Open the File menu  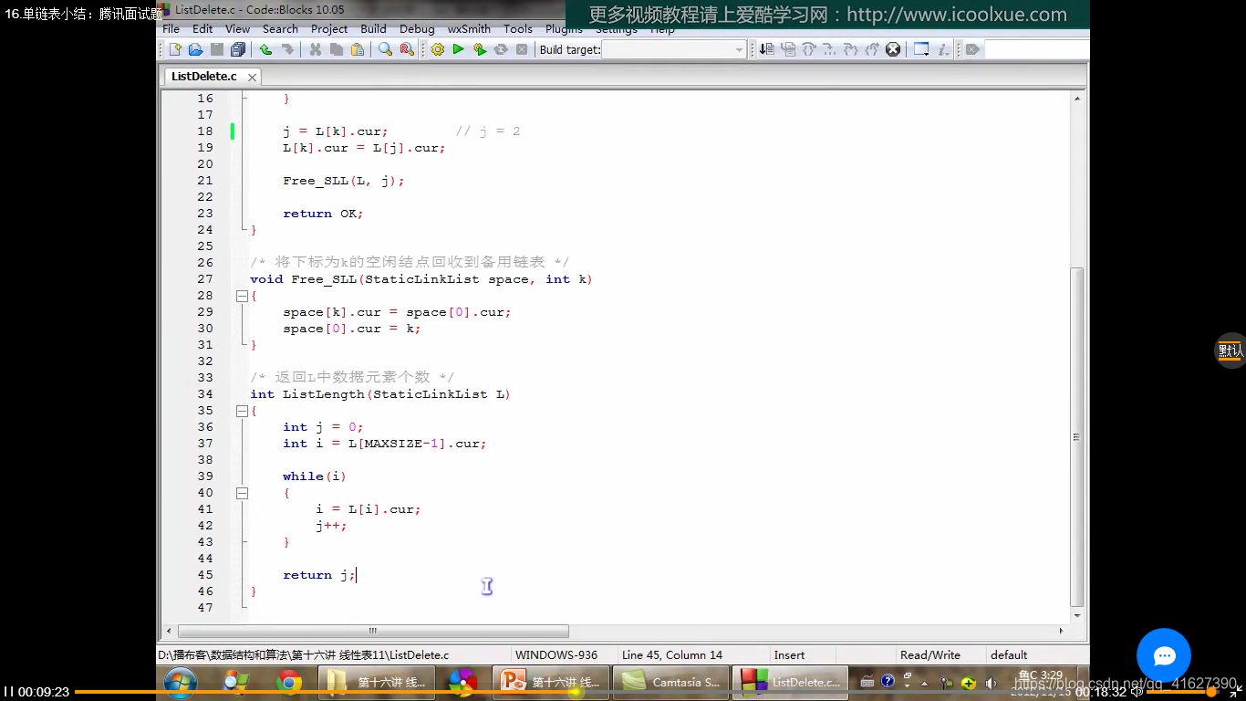pos(171,29)
